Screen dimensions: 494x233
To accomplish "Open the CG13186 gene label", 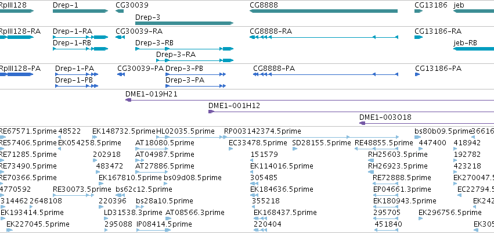I will coord(431,5).
